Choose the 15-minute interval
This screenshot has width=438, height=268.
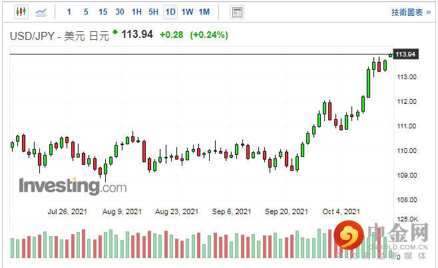click(103, 12)
